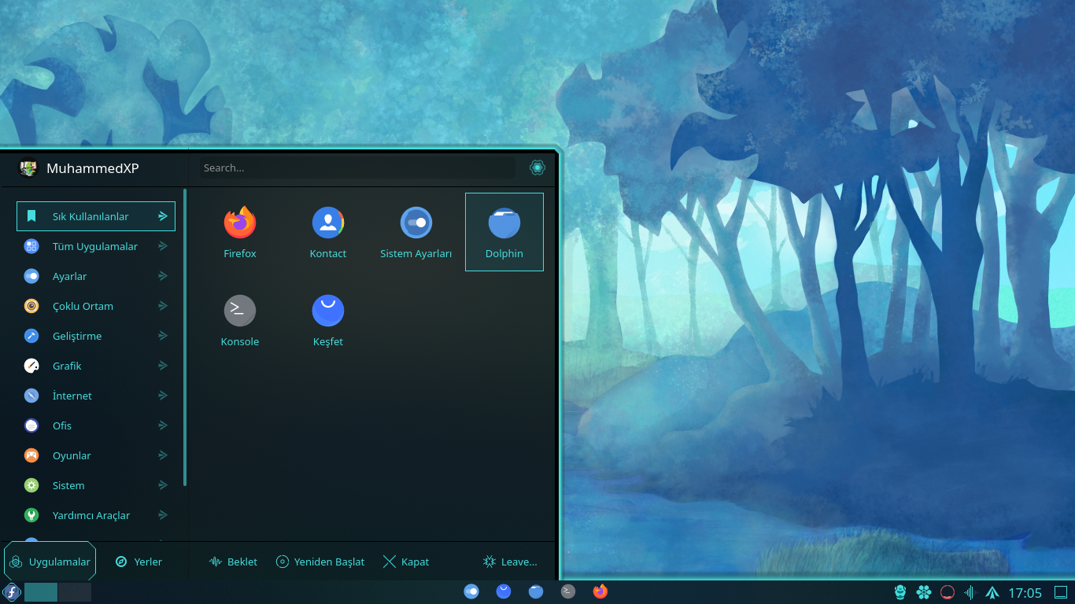Select the Oyunlar category
Screen dimensions: 1075x604
click(x=96, y=455)
